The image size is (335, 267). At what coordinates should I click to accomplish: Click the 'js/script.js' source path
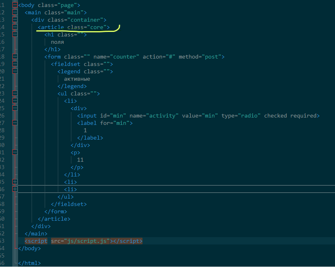point(87,241)
